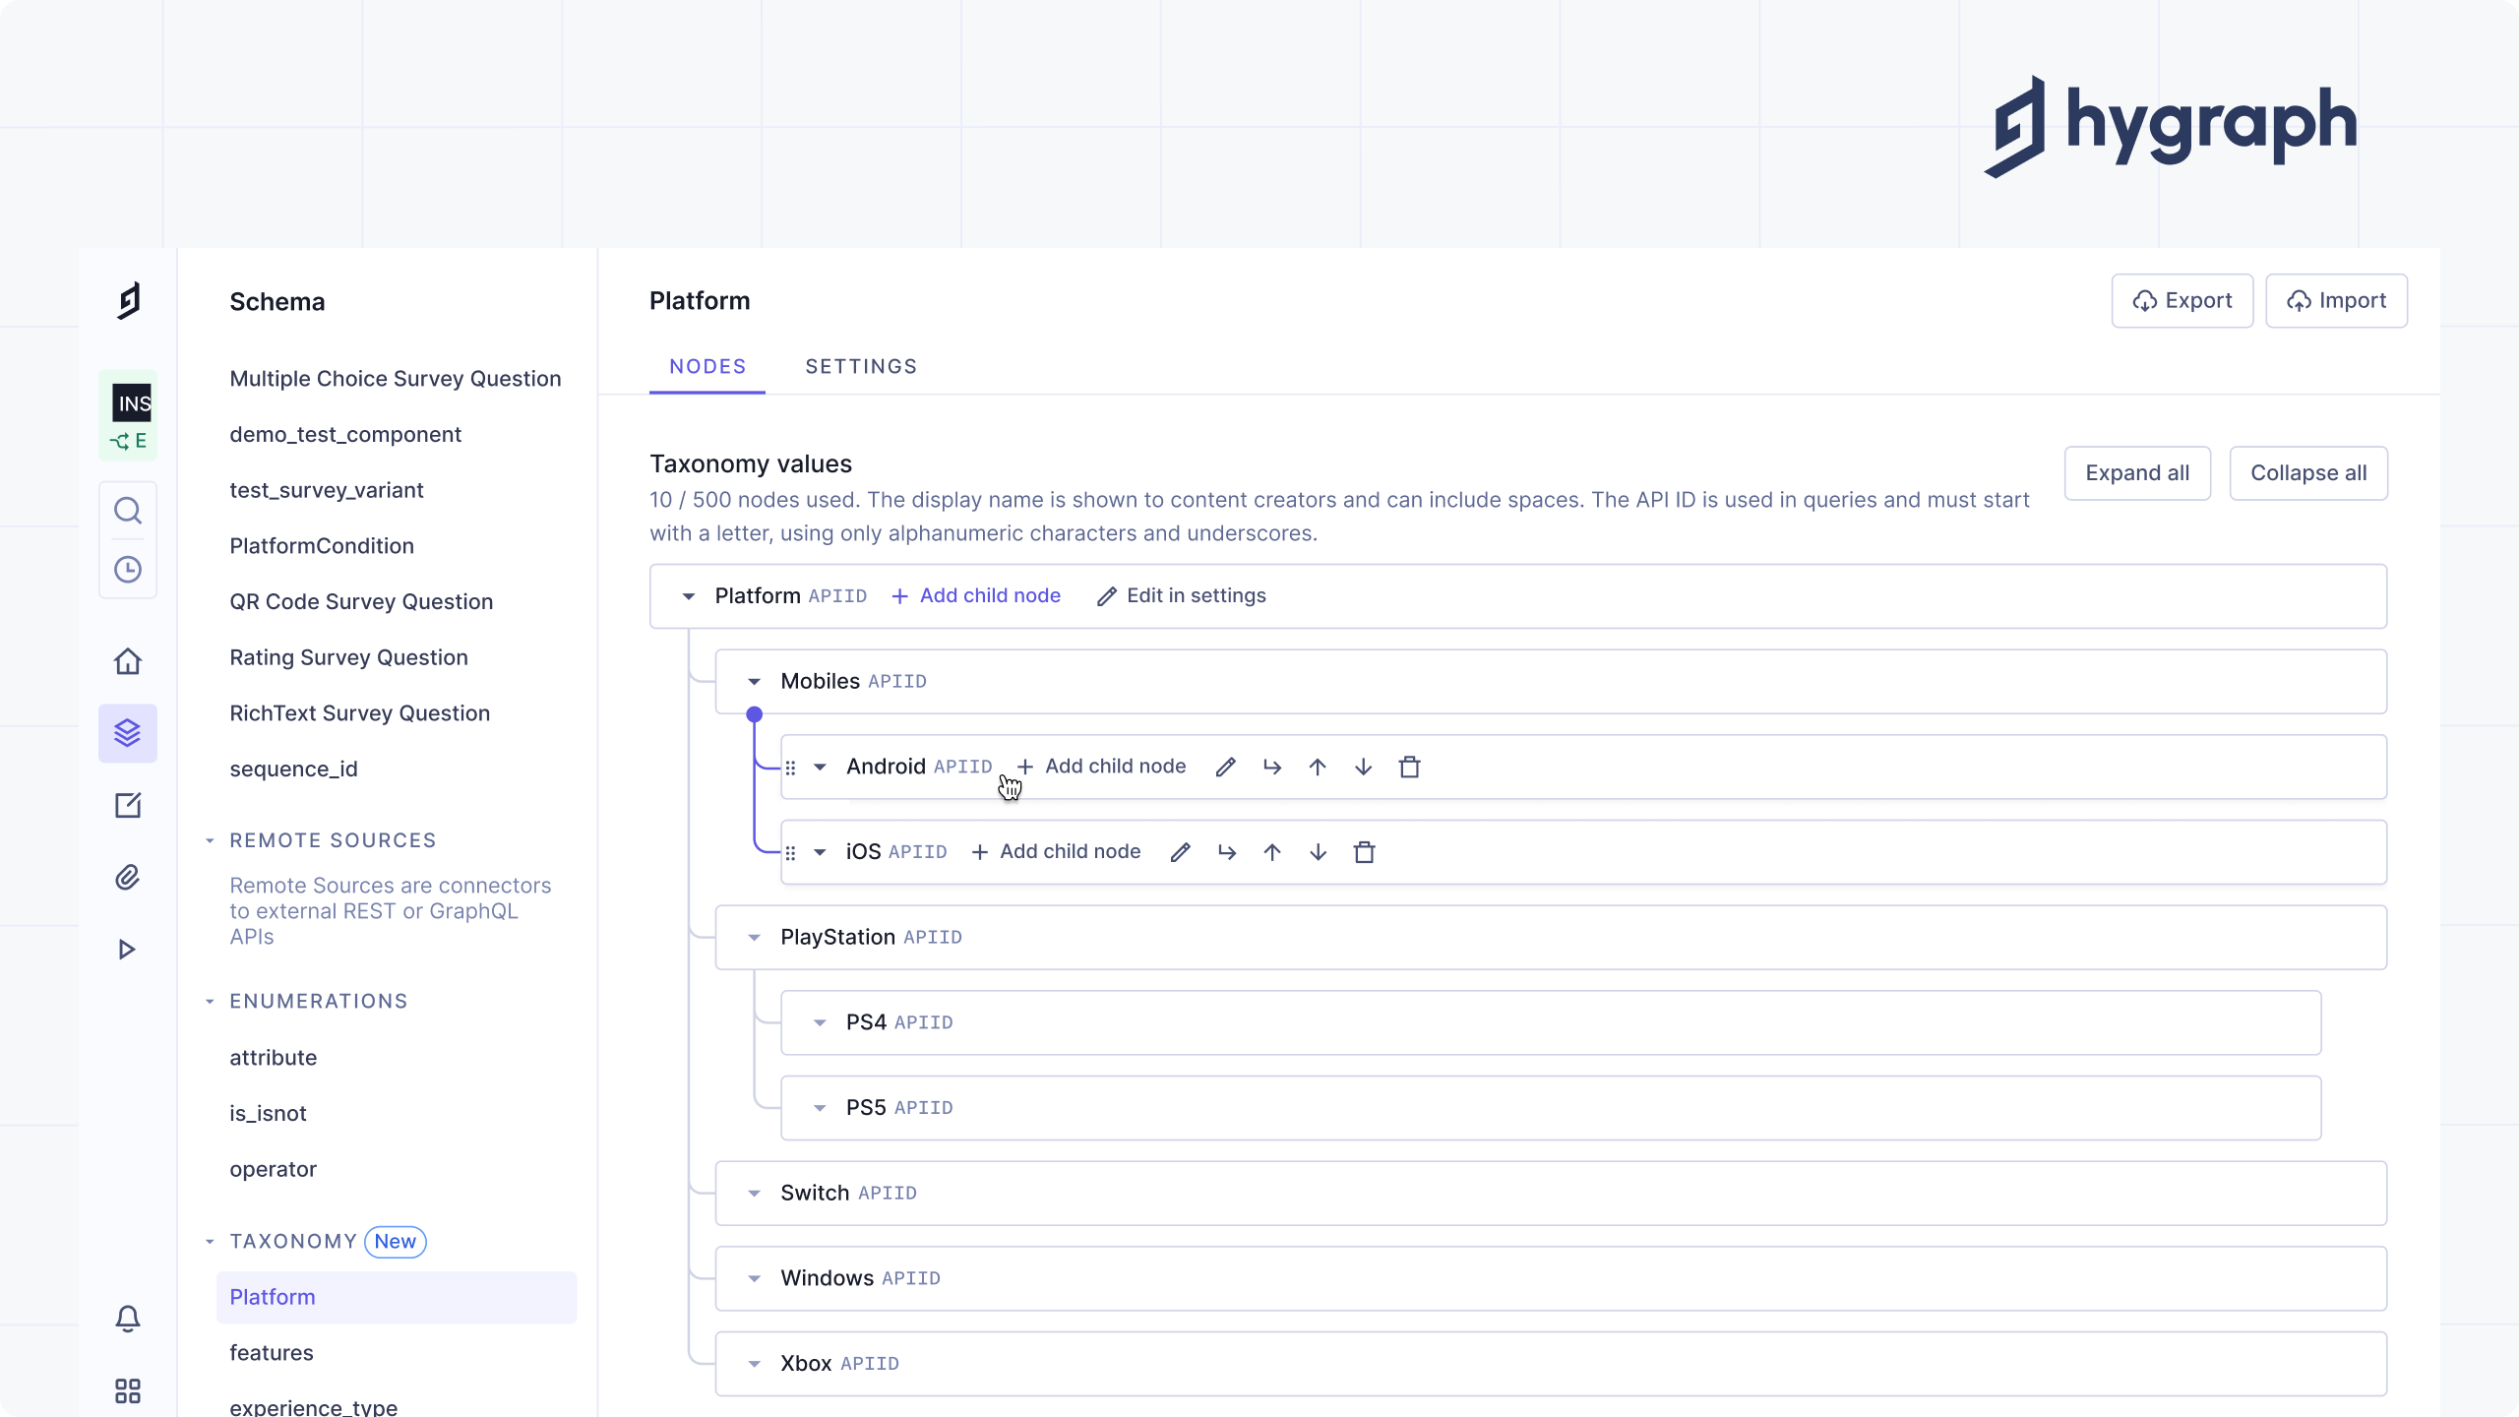Select features taxonomy in sidebar
The width and height of the screenshot is (2519, 1417).
click(272, 1352)
